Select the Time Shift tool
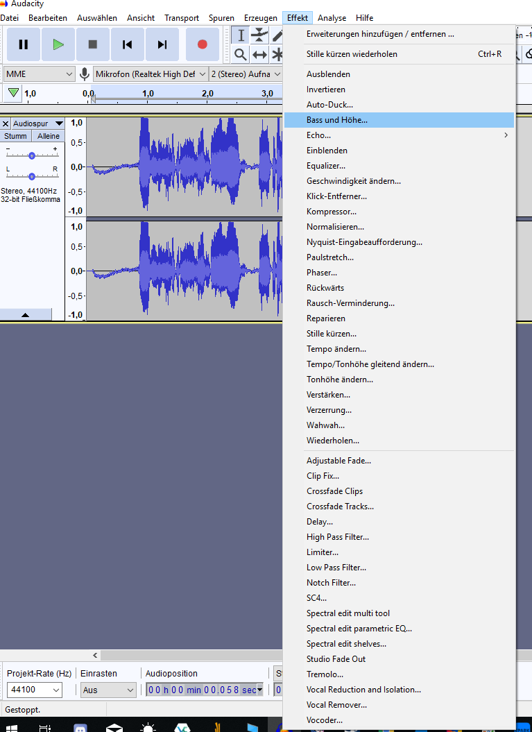The height and width of the screenshot is (732, 532). (259, 55)
